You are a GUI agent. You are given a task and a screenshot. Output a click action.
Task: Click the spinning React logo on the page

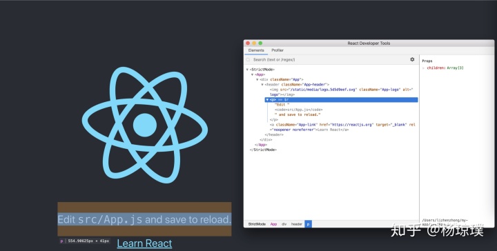(145, 125)
